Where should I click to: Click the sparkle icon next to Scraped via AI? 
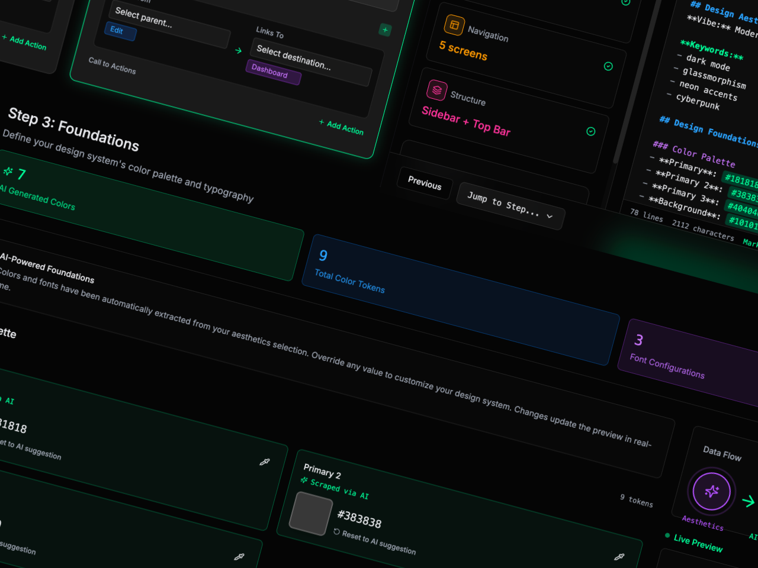(304, 480)
